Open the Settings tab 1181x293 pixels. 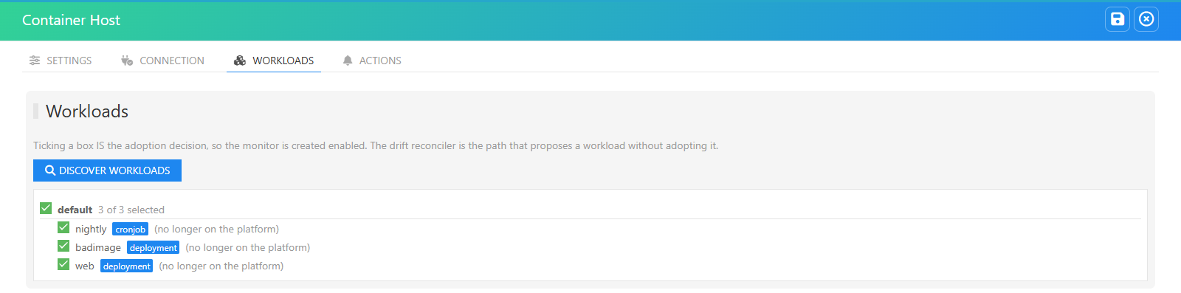61,61
